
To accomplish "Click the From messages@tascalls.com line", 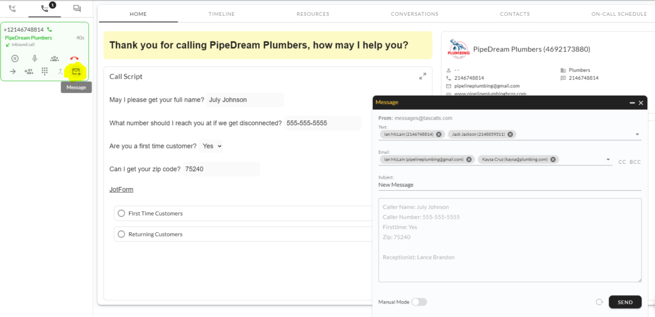I will pyautogui.click(x=415, y=118).
